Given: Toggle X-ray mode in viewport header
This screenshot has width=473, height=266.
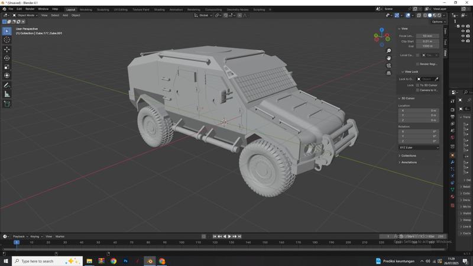Looking at the screenshot, I should click(x=419, y=15).
